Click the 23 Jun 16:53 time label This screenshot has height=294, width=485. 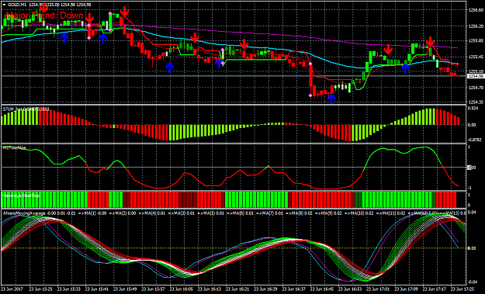(x=350, y=289)
